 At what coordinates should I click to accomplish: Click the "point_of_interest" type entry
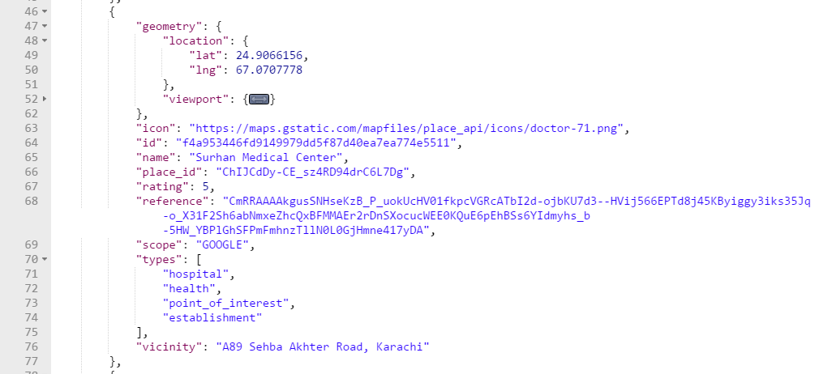[225, 303]
